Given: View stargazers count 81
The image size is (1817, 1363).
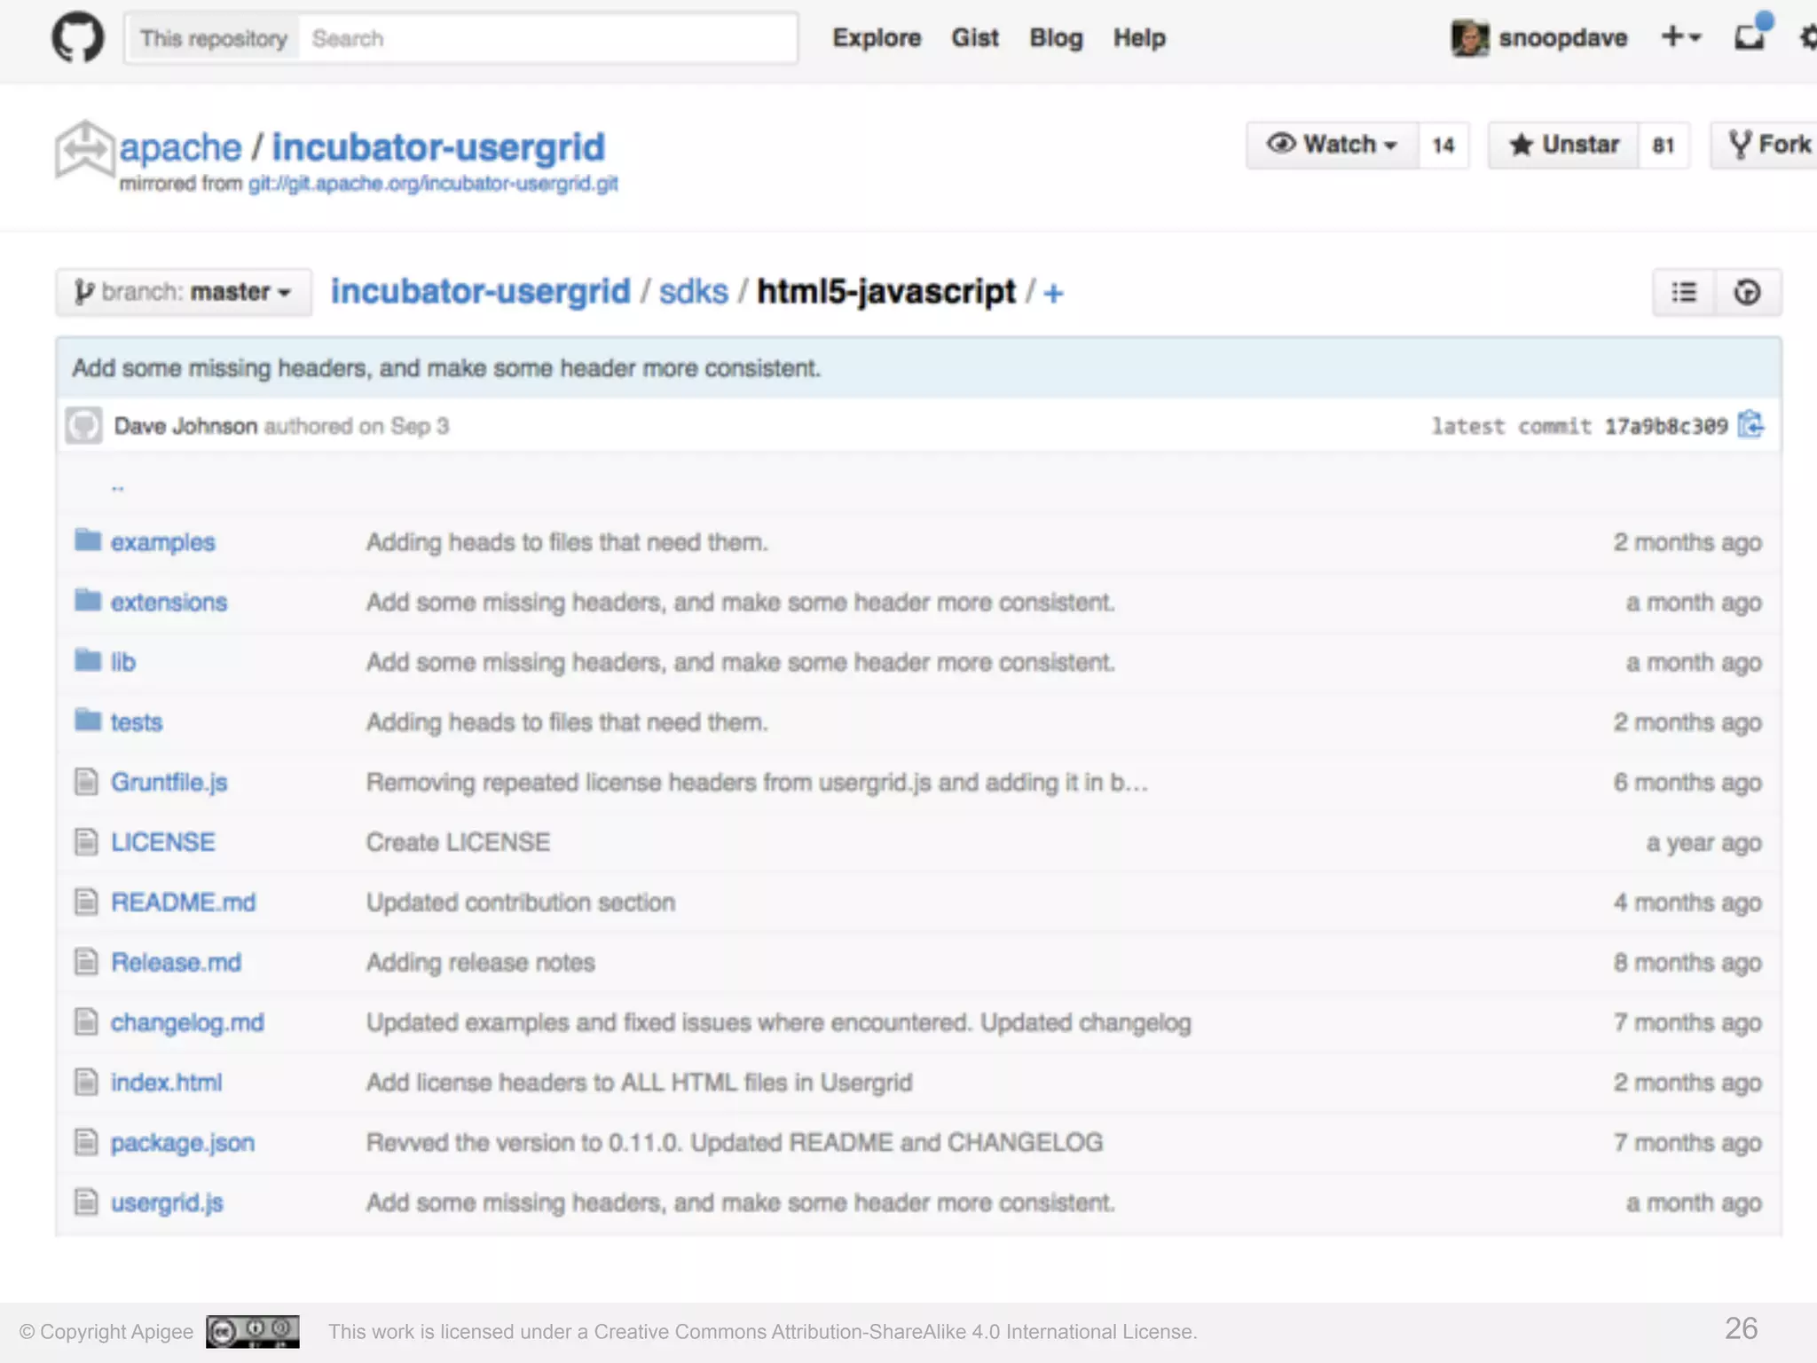Looking at the screenshot, I should (1664, 145).
